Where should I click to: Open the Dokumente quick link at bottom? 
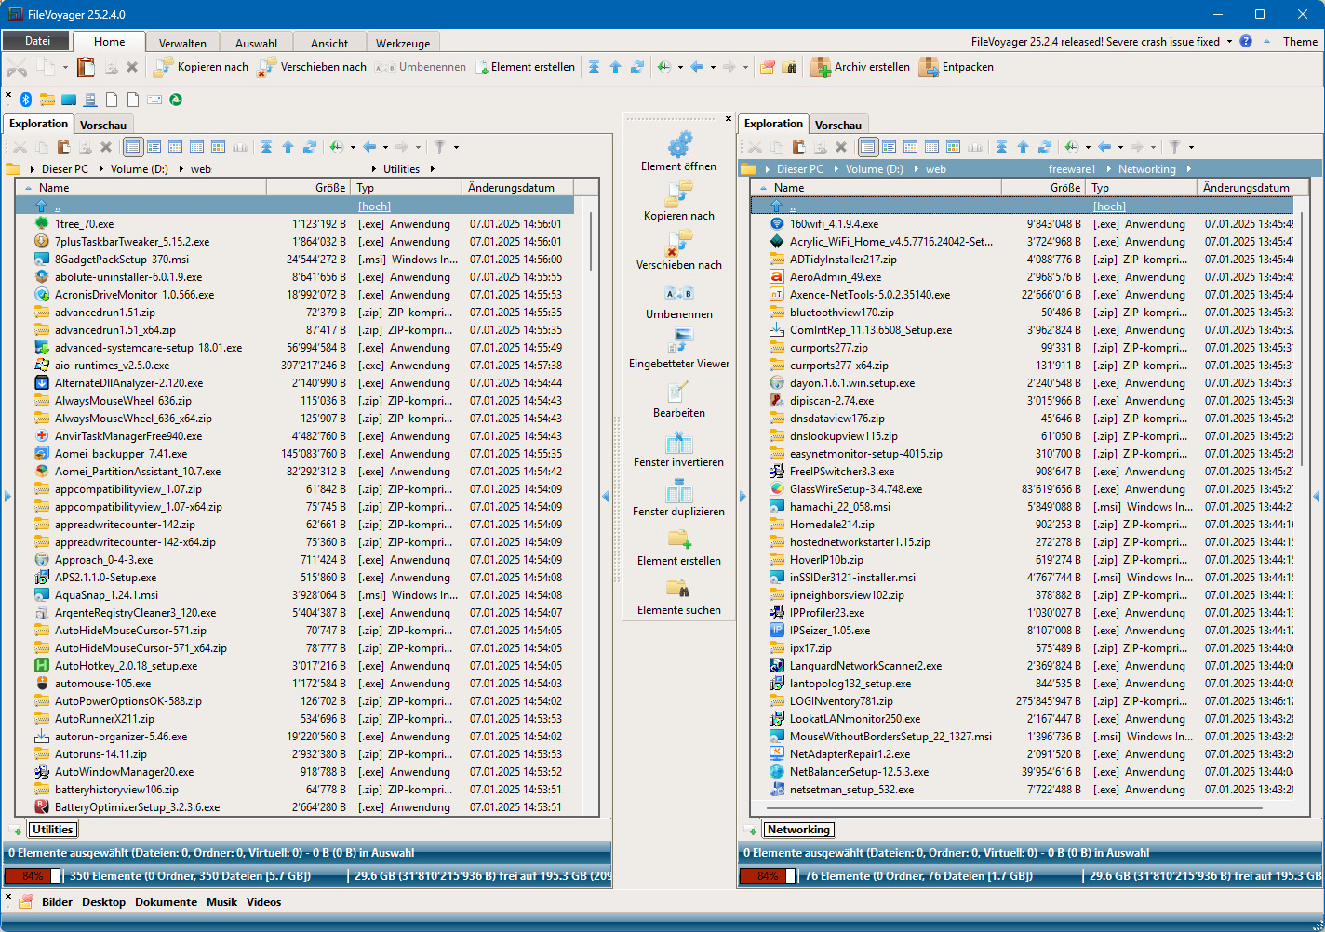pyautogui.click(x=166, y=902)
